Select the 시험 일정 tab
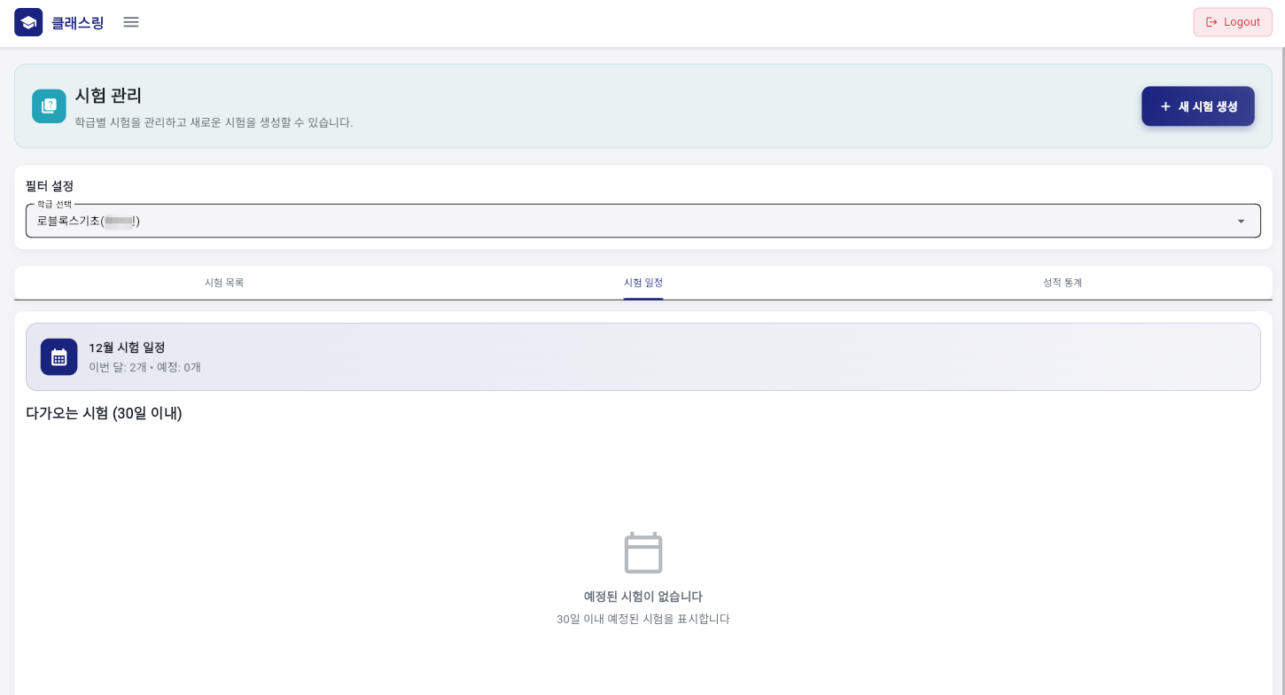Image resolution: width=1285 pixels, height=695 pixels. pyautogui.click(x=642, y=282)
